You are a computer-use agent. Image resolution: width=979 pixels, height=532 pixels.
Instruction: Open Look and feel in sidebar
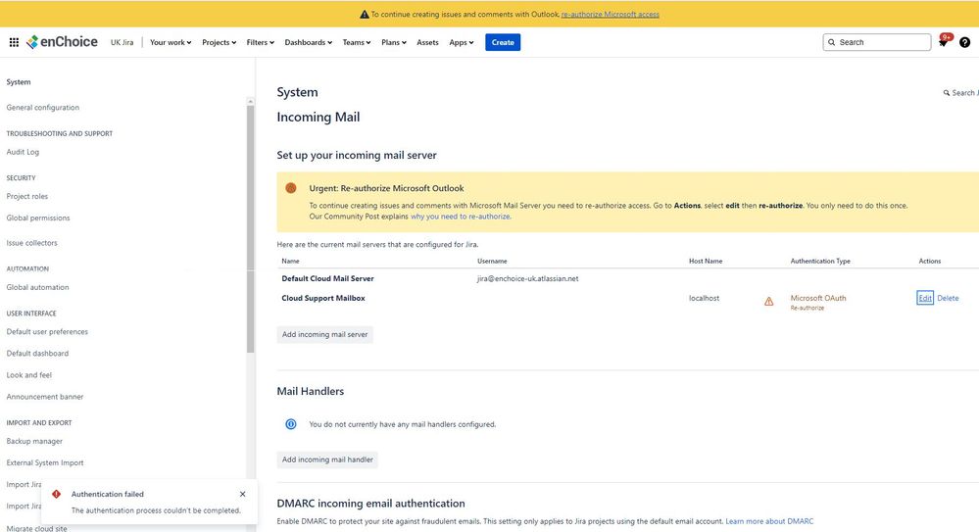click(28, 375)
